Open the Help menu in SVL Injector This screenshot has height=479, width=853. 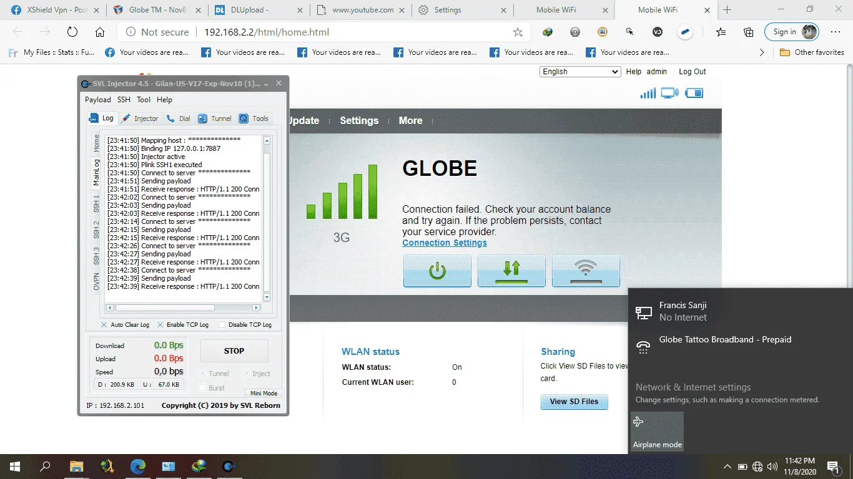click(164, 100)
